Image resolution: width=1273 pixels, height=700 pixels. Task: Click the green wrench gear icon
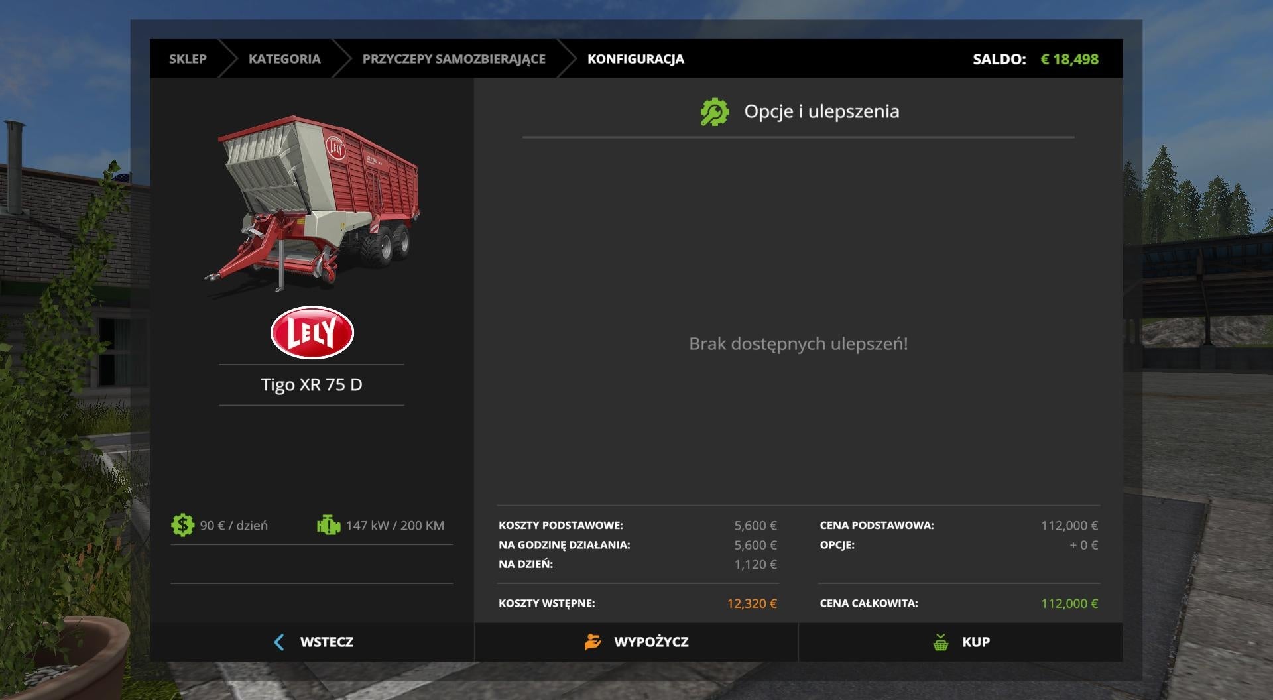click(715, 112)
